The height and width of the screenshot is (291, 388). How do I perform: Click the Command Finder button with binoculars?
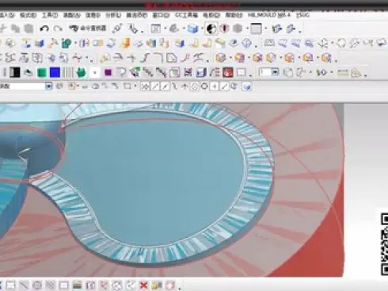(x=88, y=29)
